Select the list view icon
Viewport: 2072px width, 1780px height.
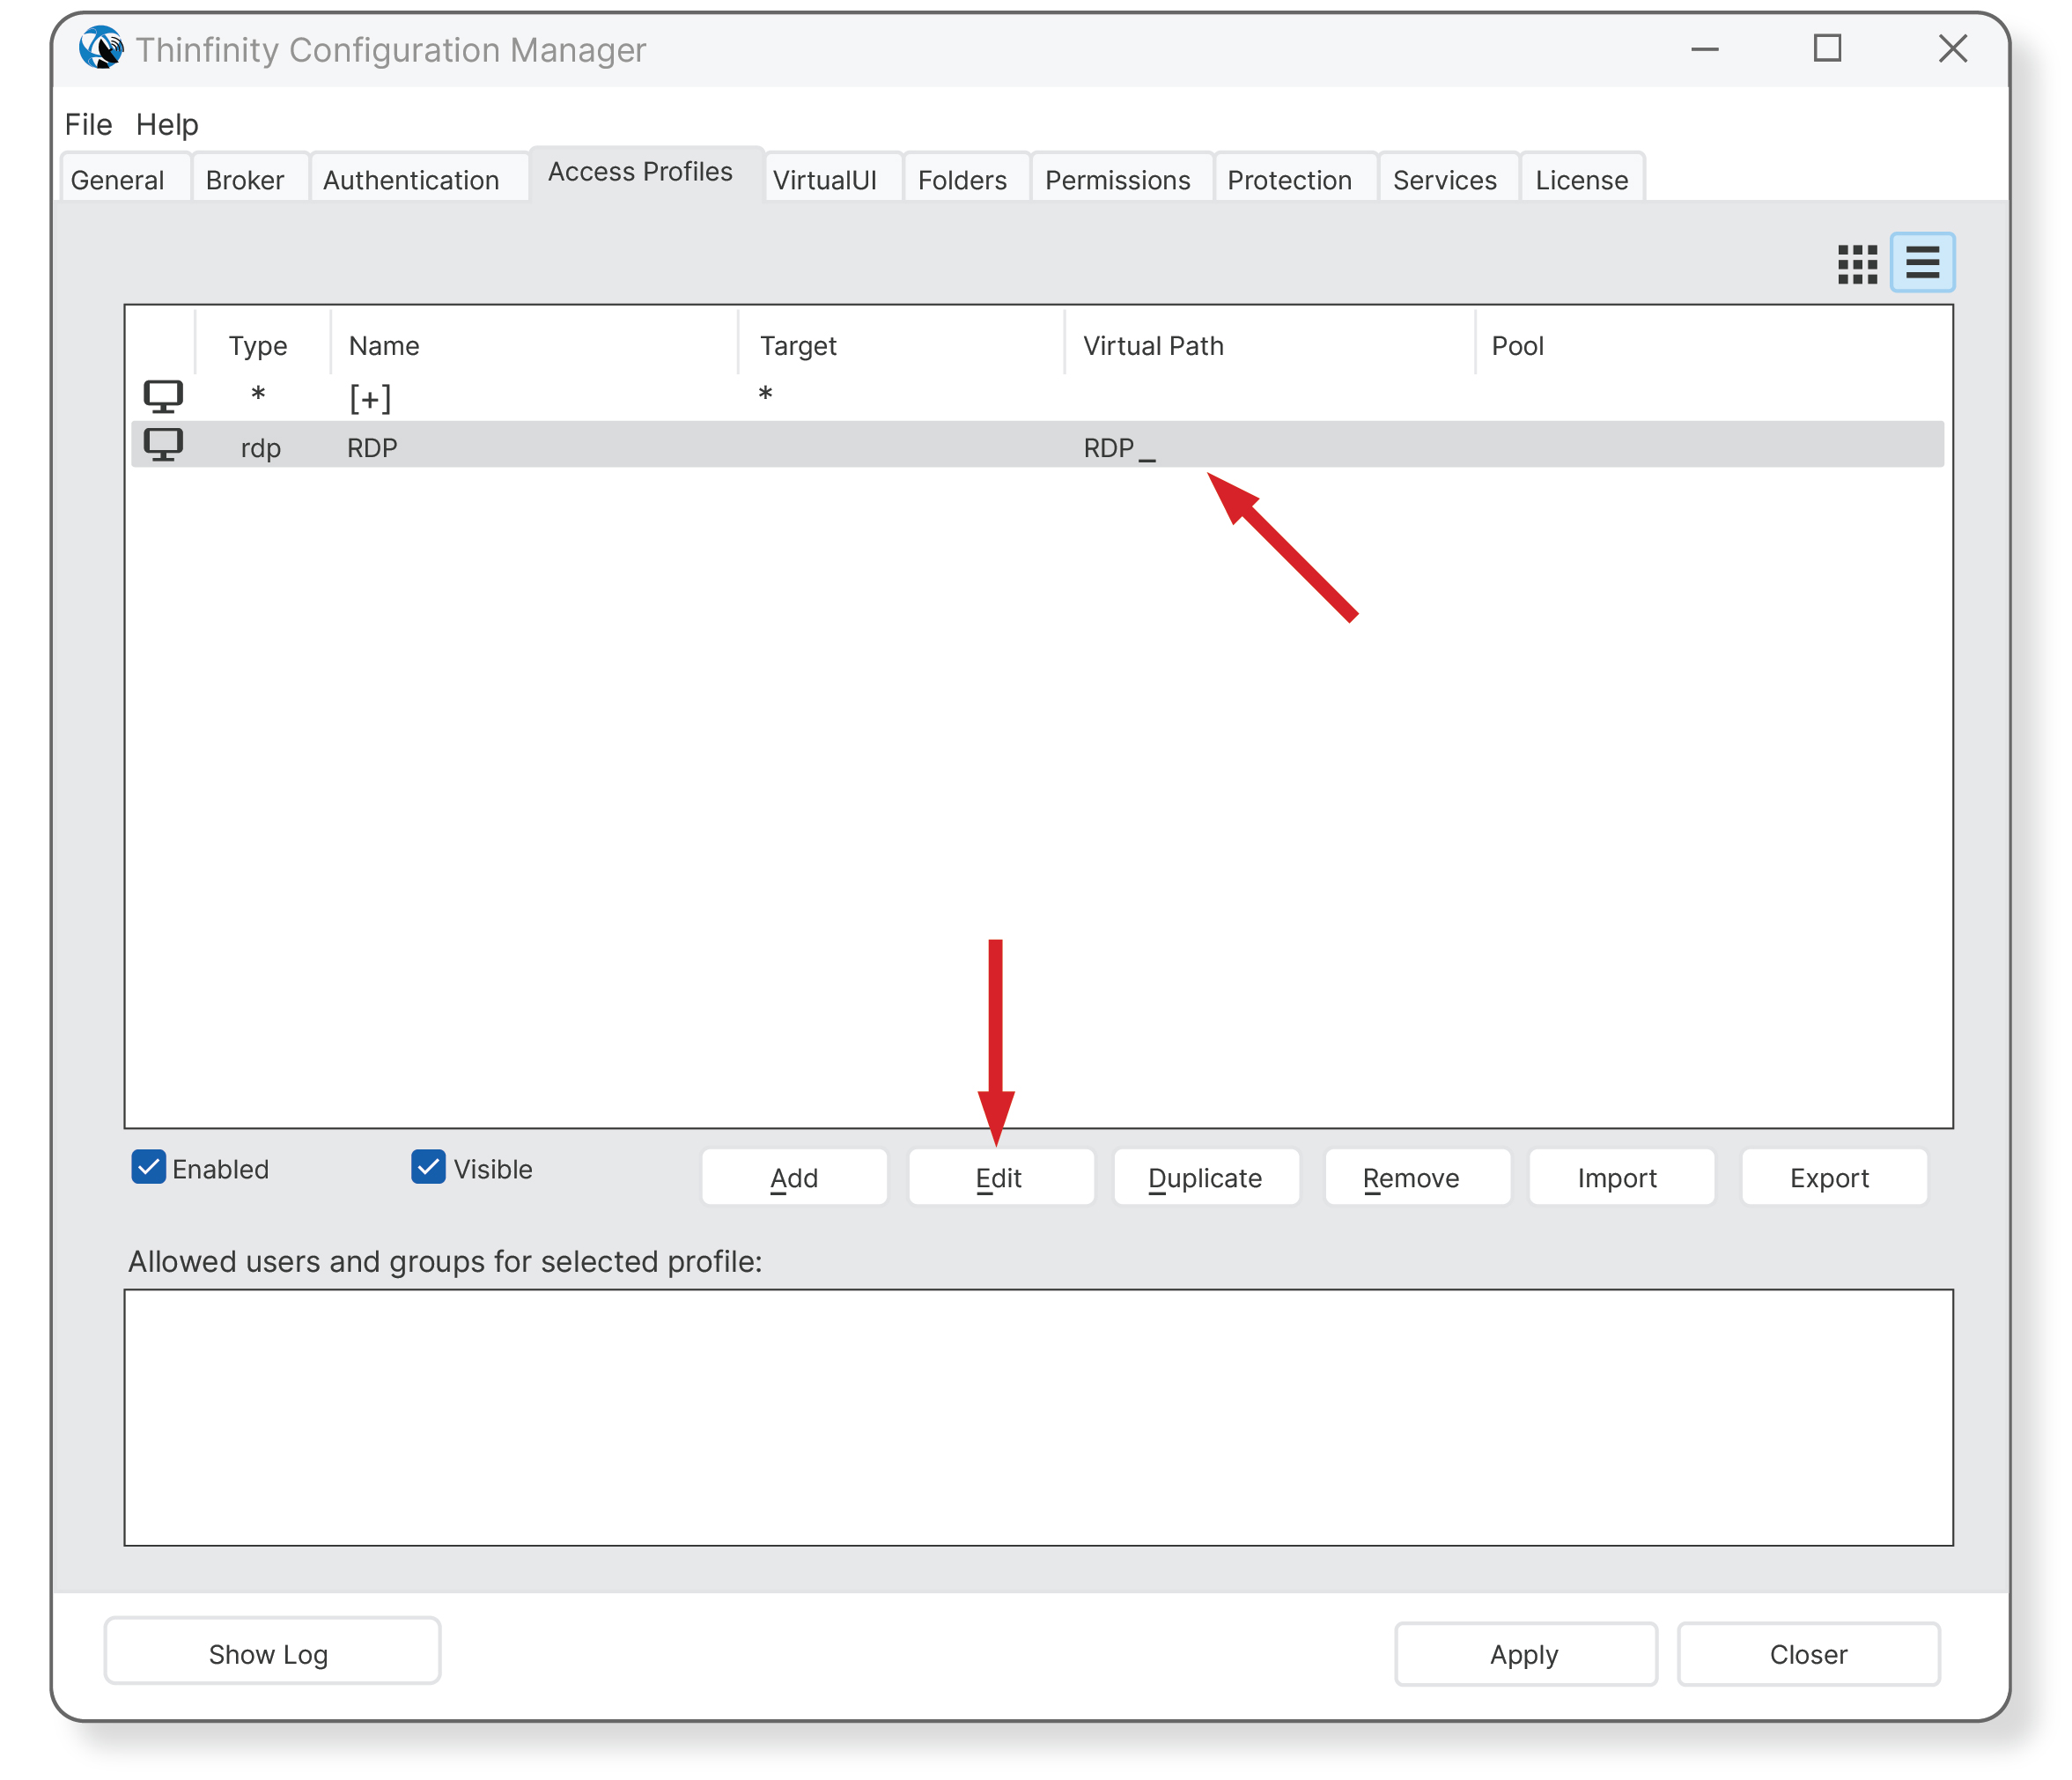coord(1922,263)
